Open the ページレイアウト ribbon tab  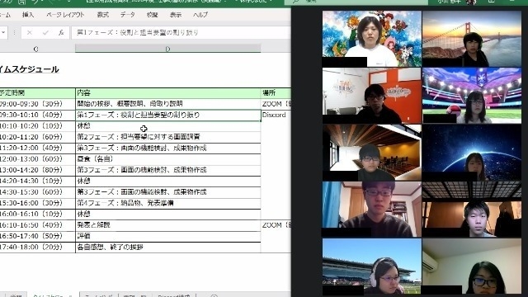65,15
